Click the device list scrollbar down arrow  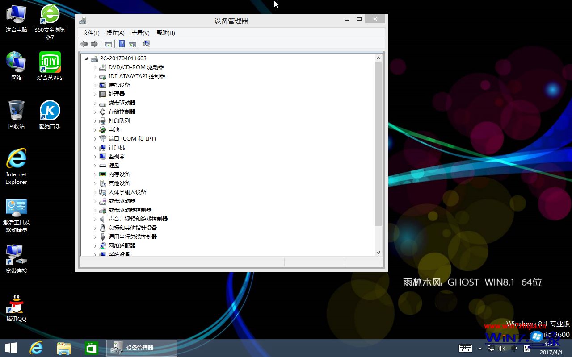click(378, 252)
